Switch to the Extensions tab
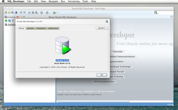The width and height of the screenshot is (178, 110). point(53,28)
